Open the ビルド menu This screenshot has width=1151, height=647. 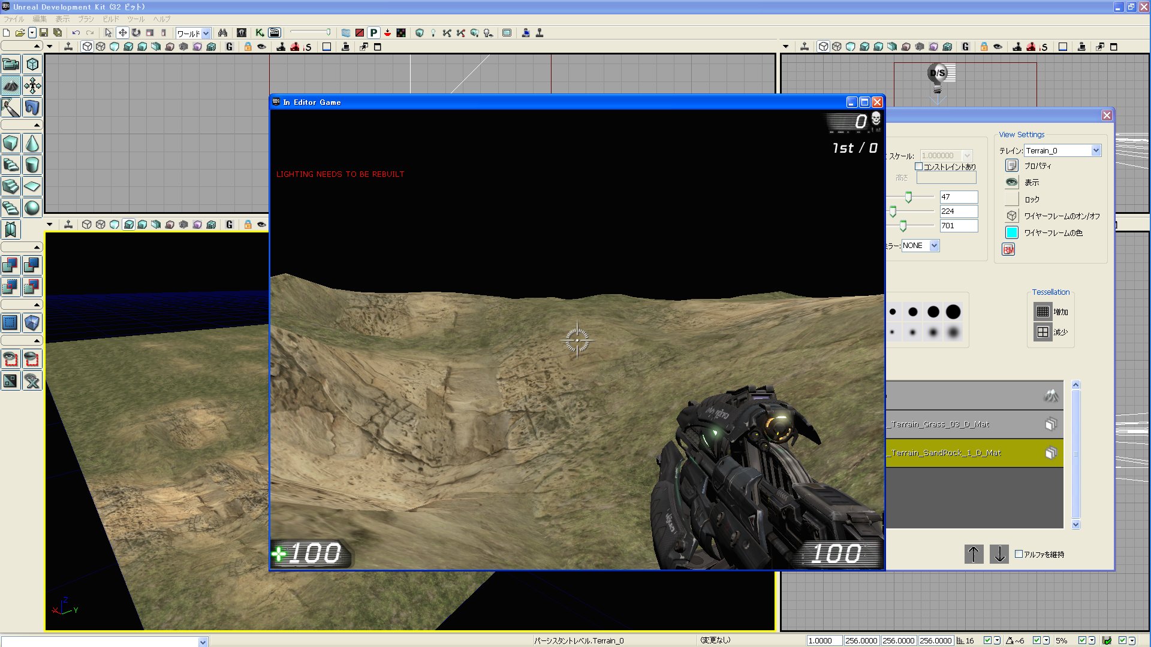click(x=111, y=19)
